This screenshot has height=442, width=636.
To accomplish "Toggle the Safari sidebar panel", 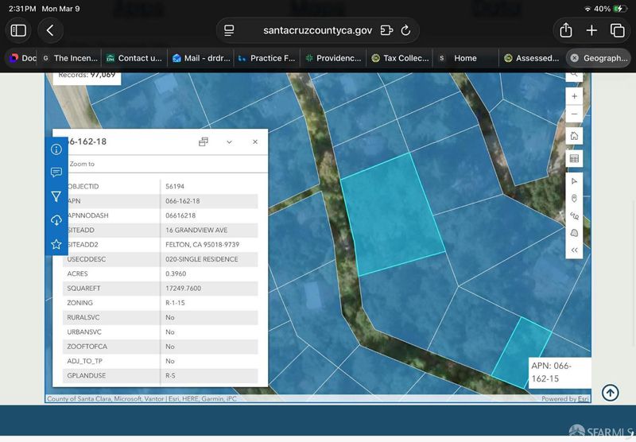I will coord(18,30).
